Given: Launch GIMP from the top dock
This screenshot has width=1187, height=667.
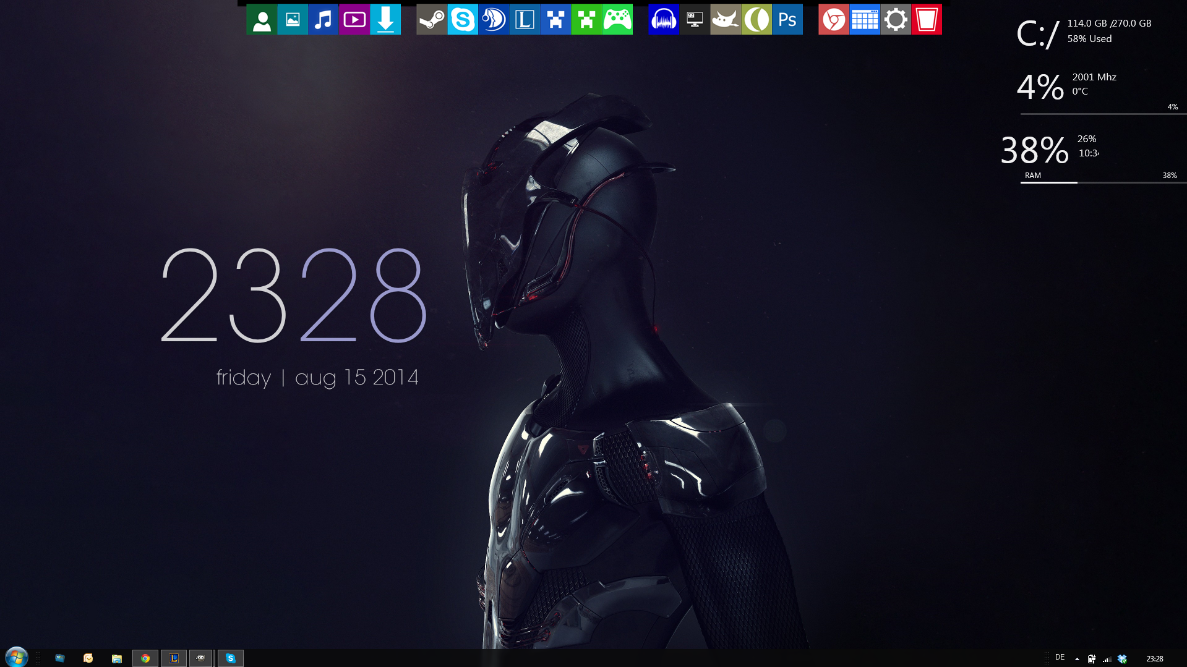Looking at the screenshot, I should point(726,20).
